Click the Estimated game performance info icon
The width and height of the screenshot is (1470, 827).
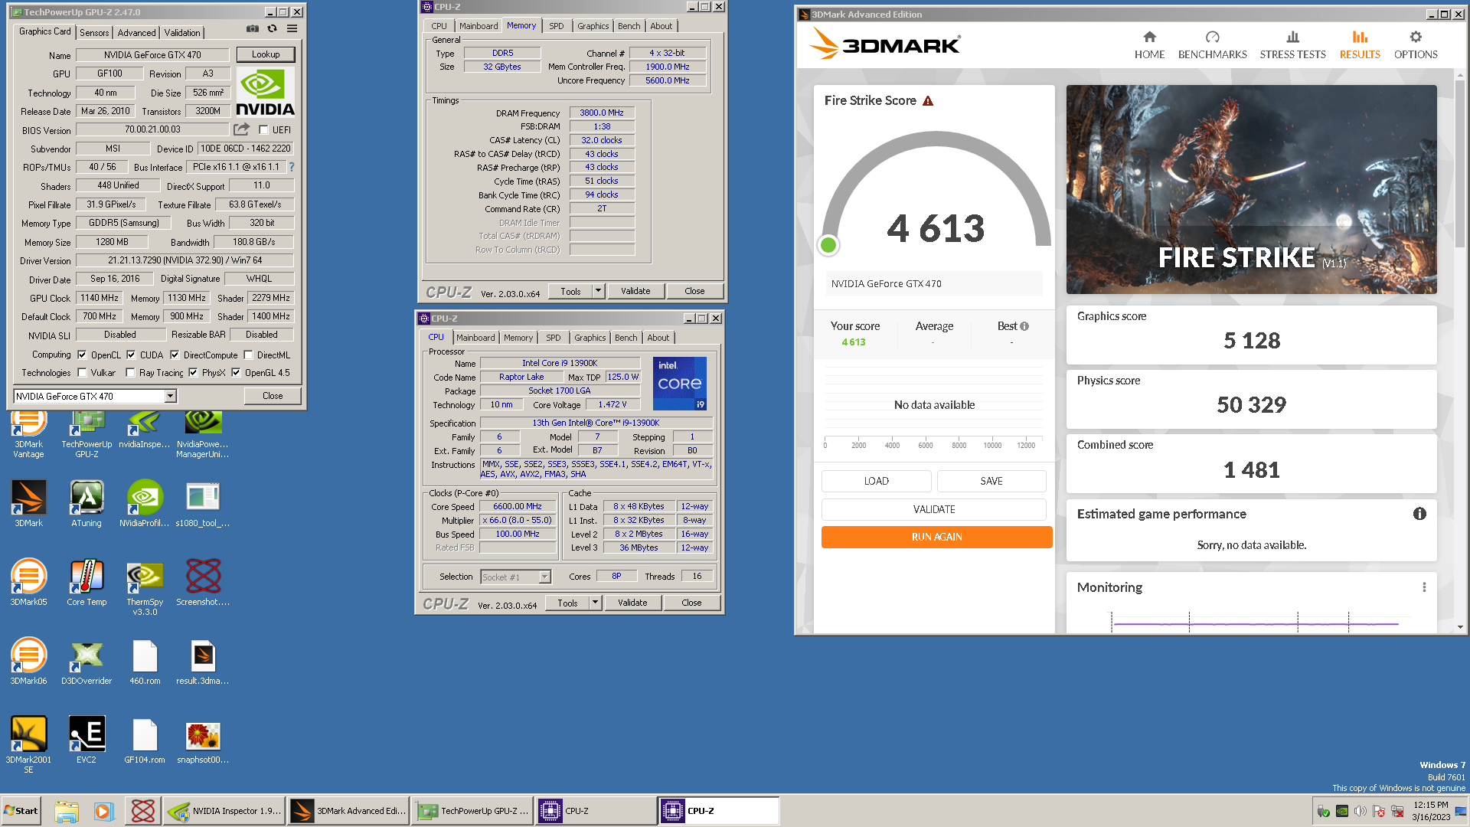(1419, 514)
